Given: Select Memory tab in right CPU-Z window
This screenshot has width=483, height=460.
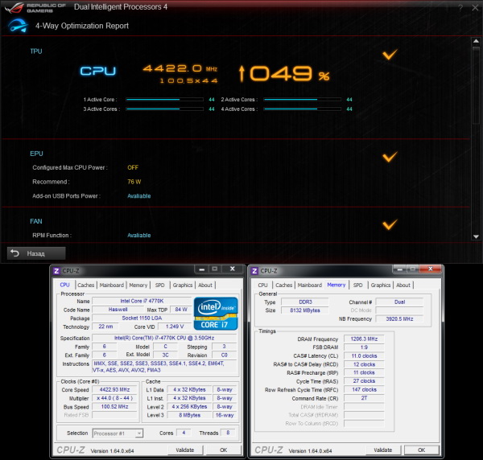Looking at the screenshot, I should (x=336, y=285).
